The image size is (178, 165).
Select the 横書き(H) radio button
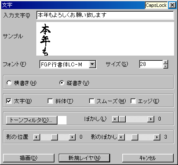pos(9,83)
